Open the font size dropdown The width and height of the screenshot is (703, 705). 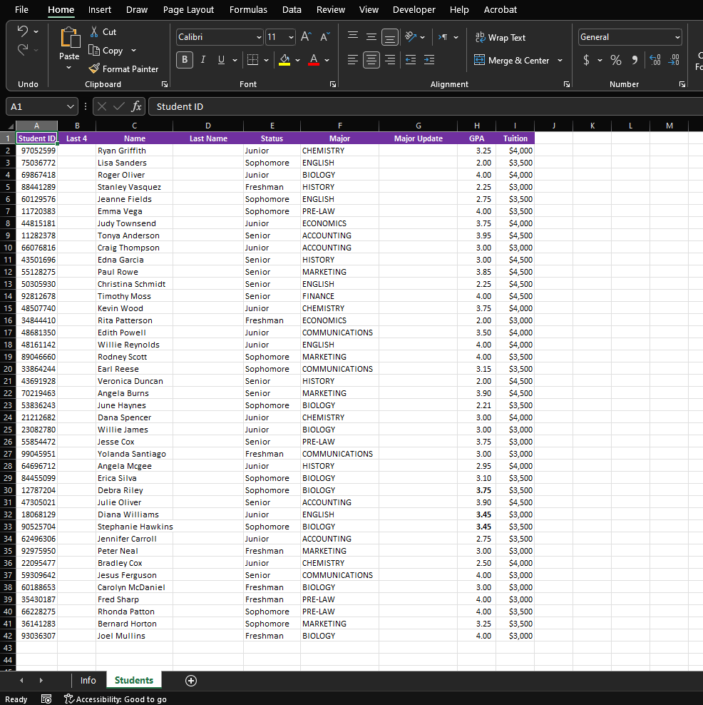tap(288, 36)
